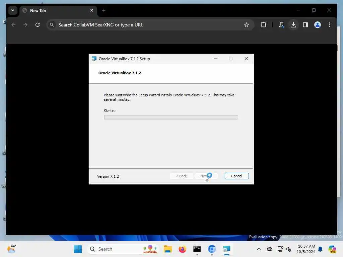Minimize the VirtualBox Setup dialog
This screenshot has width=343, height=257.
pos(215,59)
